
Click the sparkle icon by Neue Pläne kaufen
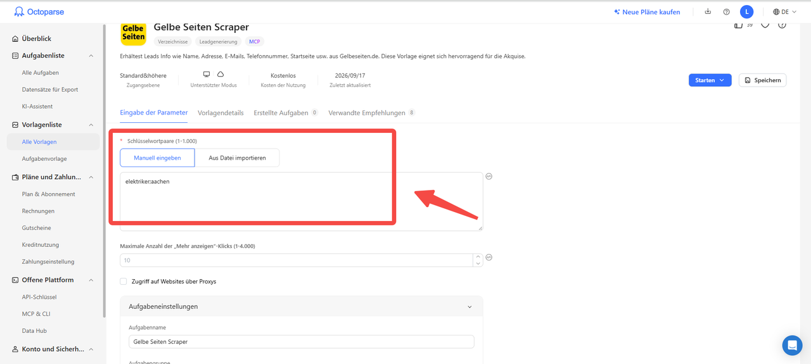coord(617,12)
